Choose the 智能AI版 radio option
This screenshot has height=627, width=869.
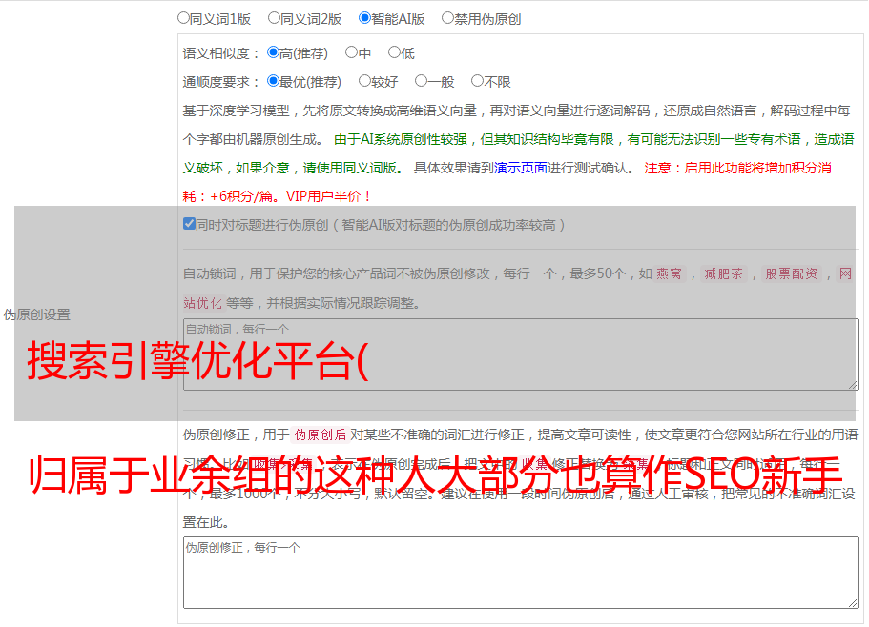[x=364, y=18]
